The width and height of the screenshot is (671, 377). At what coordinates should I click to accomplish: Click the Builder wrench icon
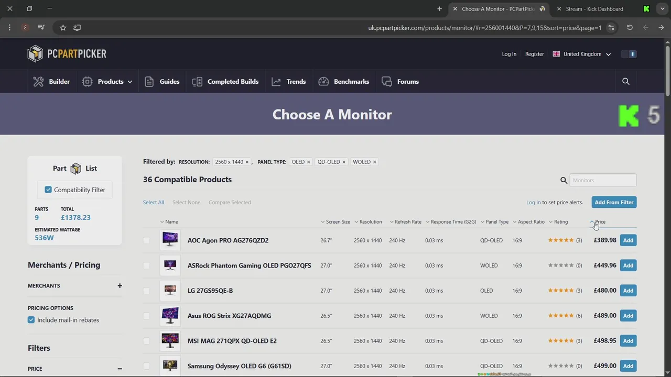[38, 81]
